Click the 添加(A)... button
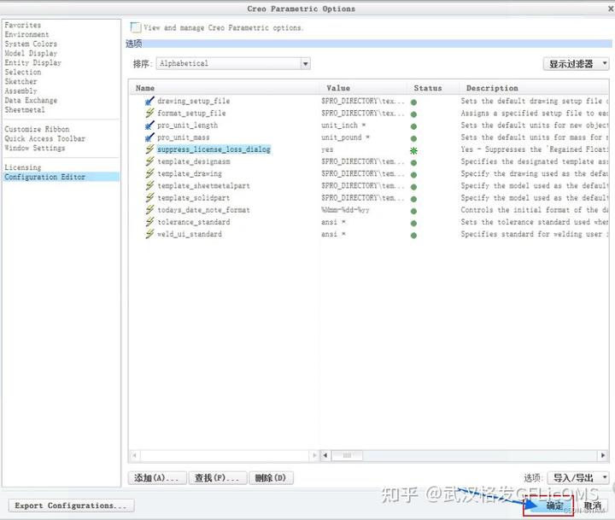615x520 pixels. [x=157, y=478]
